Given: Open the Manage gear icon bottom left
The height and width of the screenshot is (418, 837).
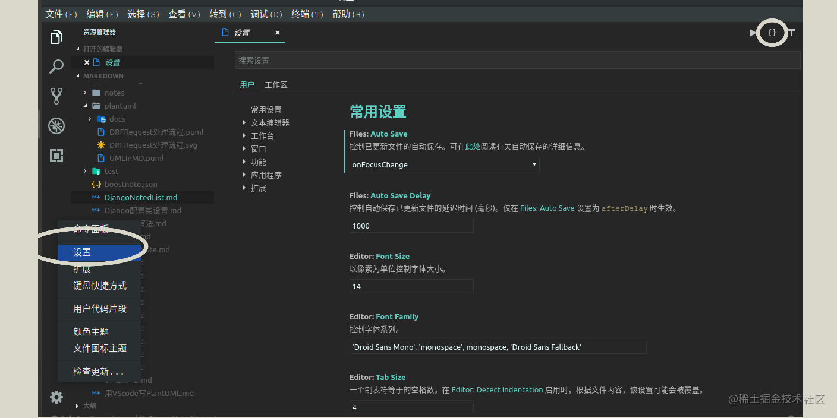Looking at the screenshot, I should coord(56,397).
